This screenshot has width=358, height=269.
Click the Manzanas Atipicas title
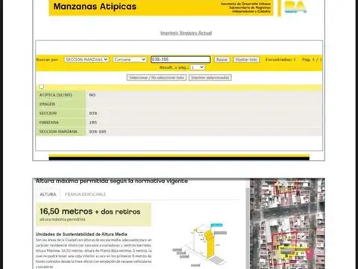(x=95, y=7)
